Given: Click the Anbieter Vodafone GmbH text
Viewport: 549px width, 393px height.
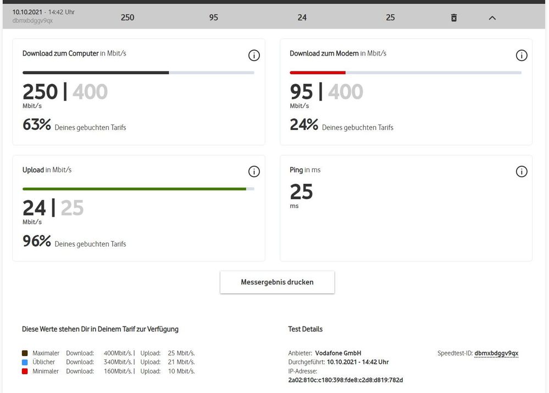Looking at the screenshot, I should click(x=325, y=353).
